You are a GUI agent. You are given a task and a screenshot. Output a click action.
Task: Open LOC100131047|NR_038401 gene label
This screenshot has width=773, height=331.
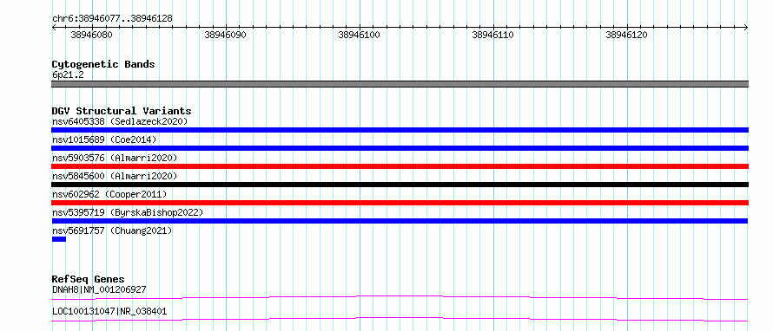[x=109, y=311]
